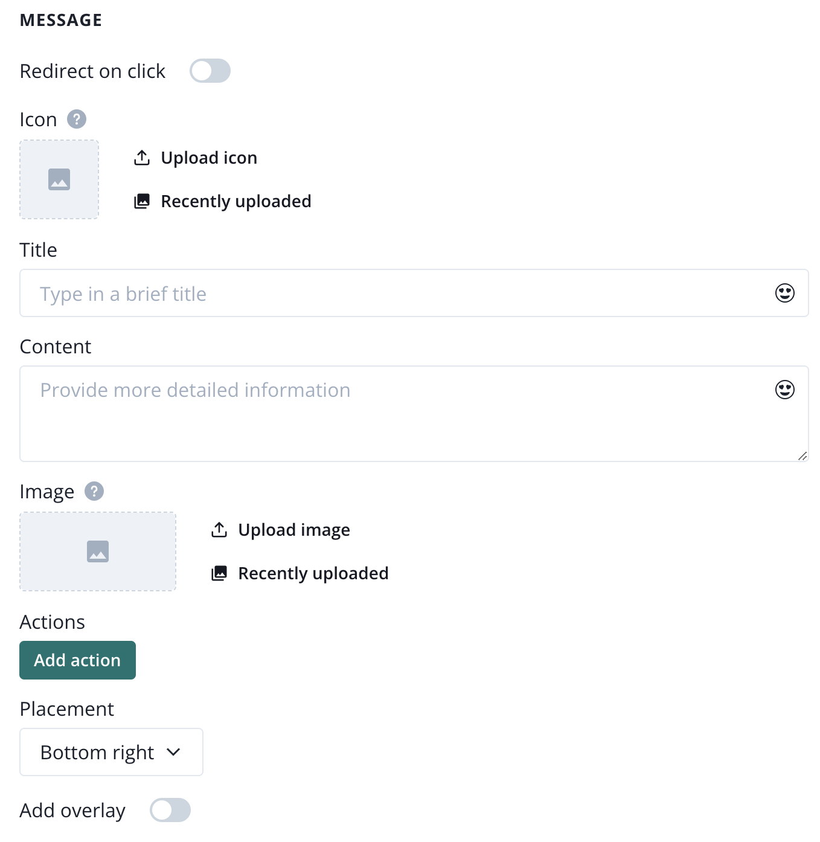Enable the Redirect on click toggle

(x=210, y=71)
